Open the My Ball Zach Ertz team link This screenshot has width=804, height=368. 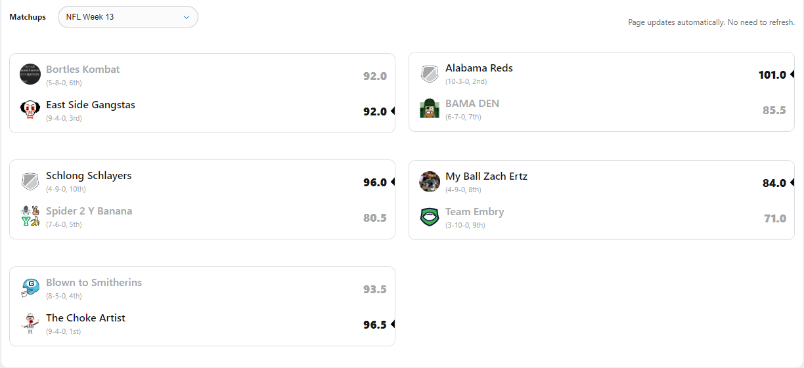pos(486,176)
